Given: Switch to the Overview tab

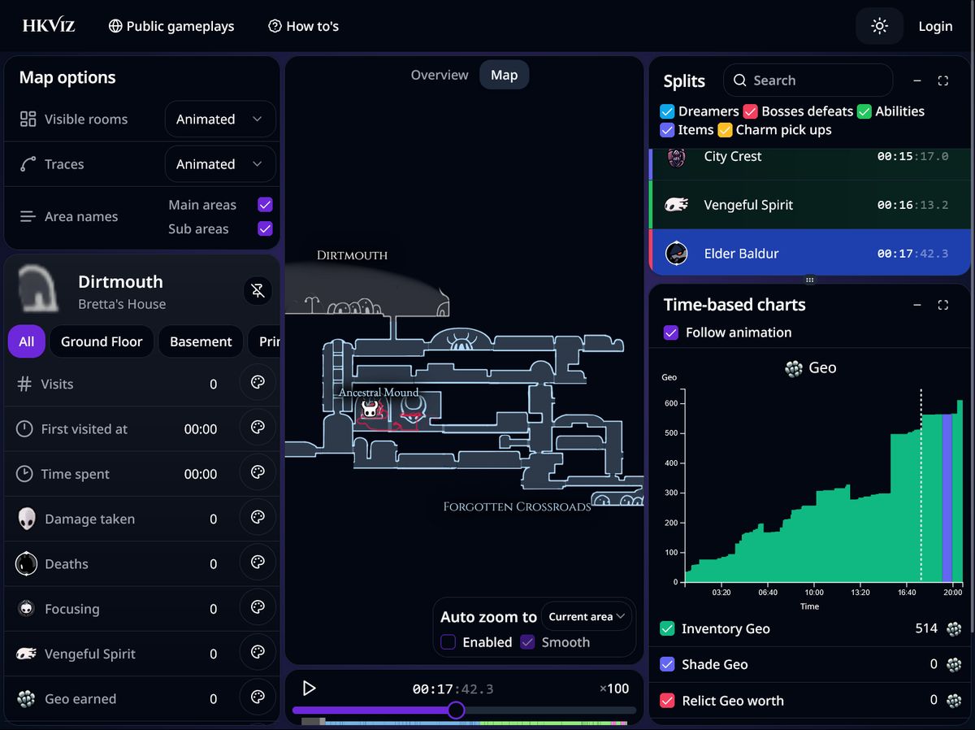Looking at the screenshot, I should (440, 75).
